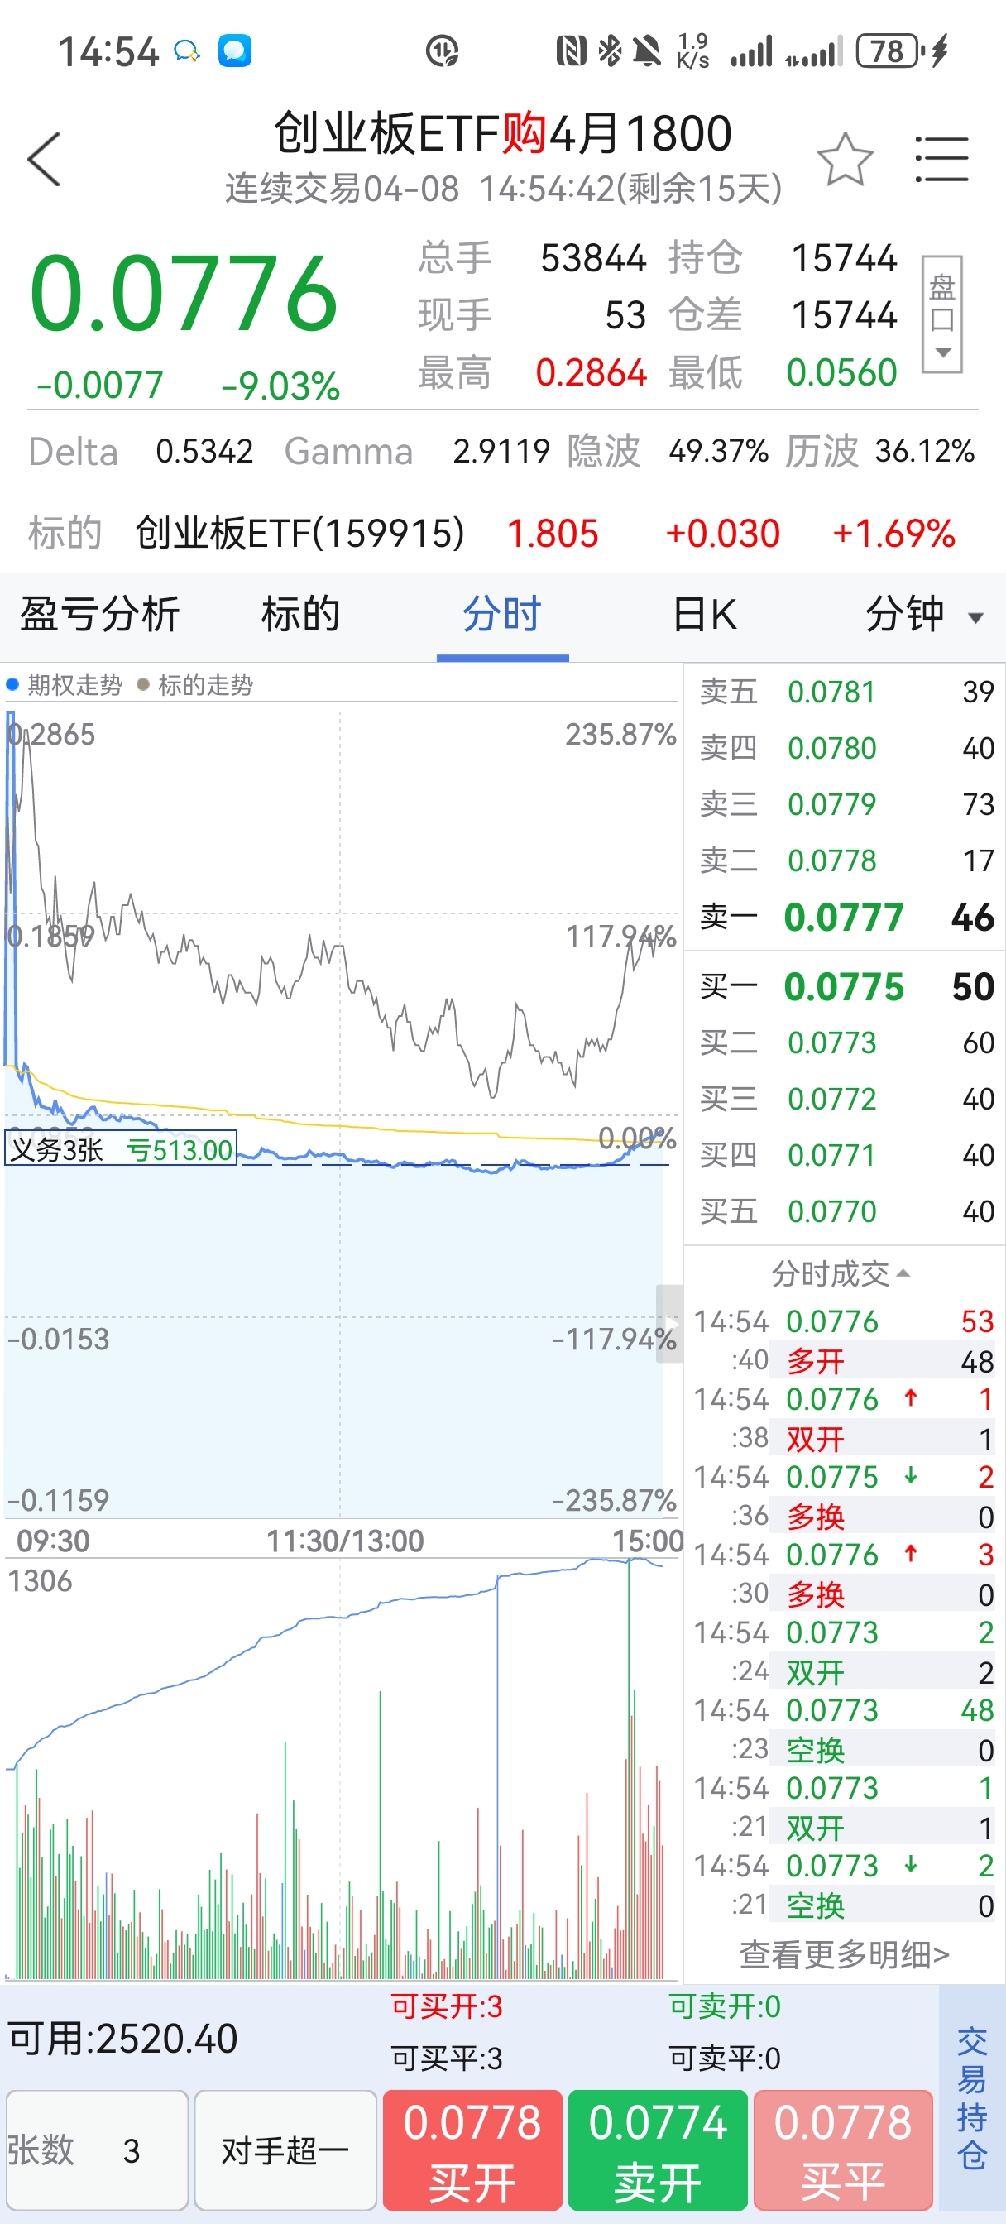Select 卖一 price 0.0777 row
The width and height of the screenshot is (1006, 2224).
click(846, 917)
